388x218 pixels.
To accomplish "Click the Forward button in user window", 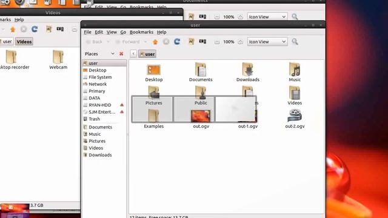I will coord(128,42).
